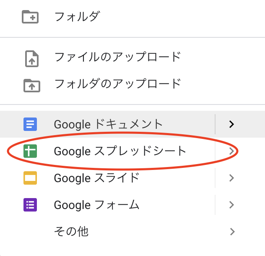The height and width of the screenshot is (256, 265).
Task: Expand the Google スライド submenu arrow
Action: click(x=231, y=178)
